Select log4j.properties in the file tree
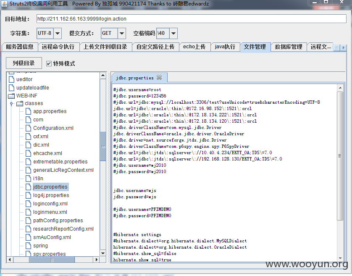The width and height of the screenshot is (352, 276). point(51,195)
